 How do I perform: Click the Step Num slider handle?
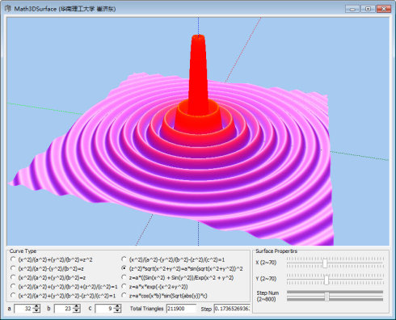[x=326, y=297]
